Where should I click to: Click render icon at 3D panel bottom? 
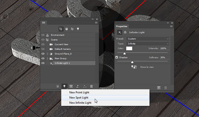pos(71,86)
